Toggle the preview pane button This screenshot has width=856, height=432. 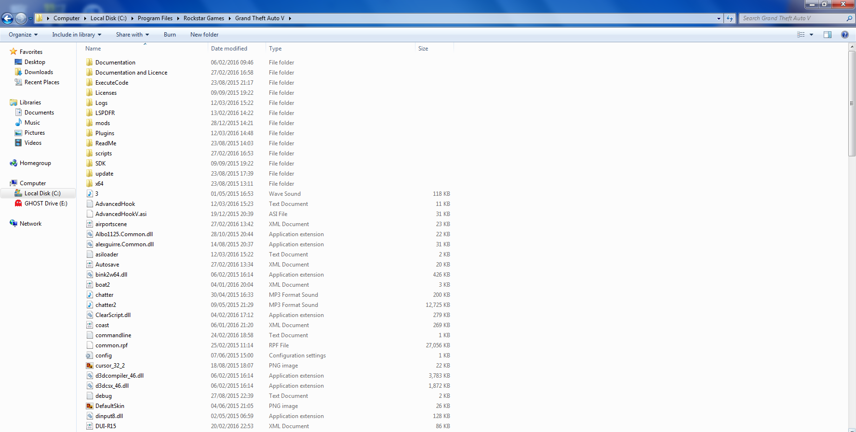click(x=828, y=35)
